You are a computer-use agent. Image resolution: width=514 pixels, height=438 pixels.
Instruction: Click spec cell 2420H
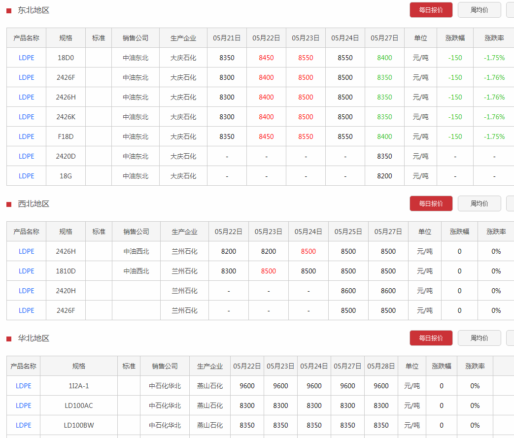(66, 291)
